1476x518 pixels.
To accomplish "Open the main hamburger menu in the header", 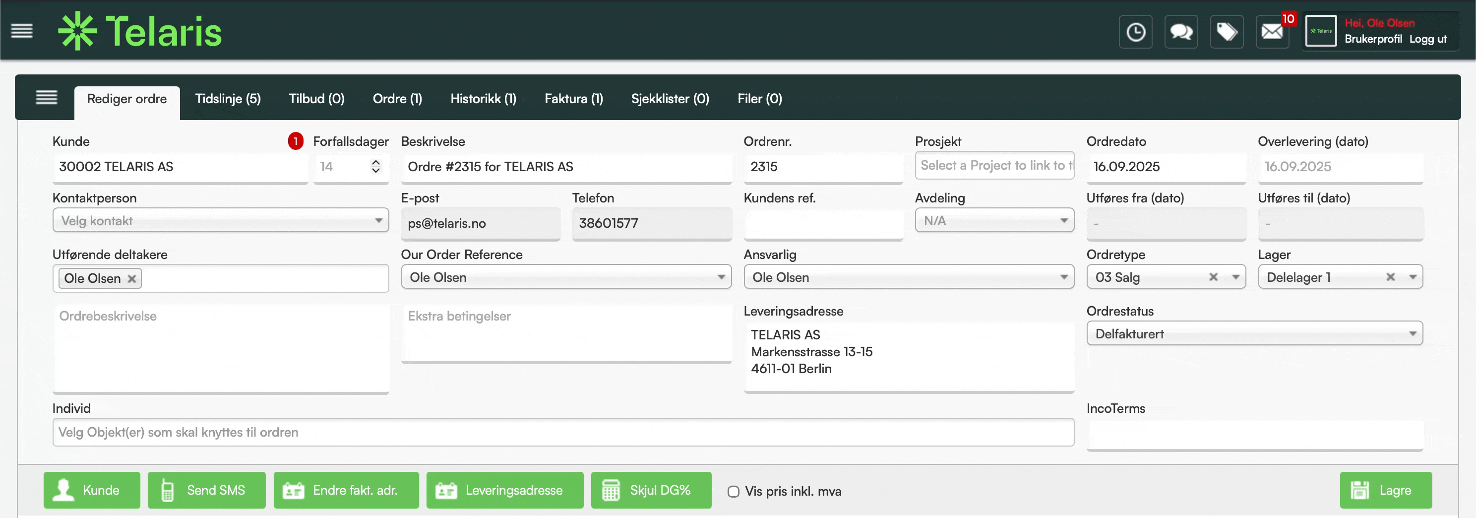I will tap(22, 31).
